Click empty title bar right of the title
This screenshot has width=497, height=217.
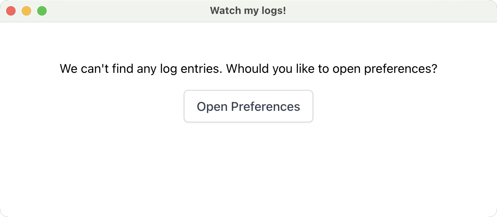click(388, 11)
